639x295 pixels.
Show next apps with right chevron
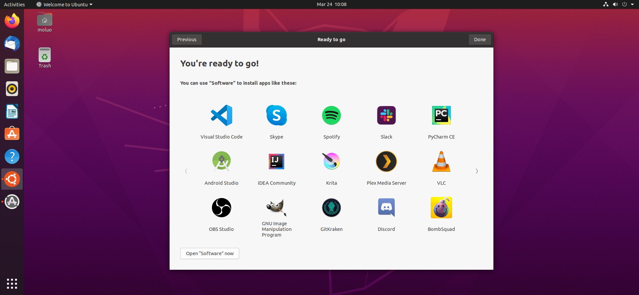click(x=477, y=171)
